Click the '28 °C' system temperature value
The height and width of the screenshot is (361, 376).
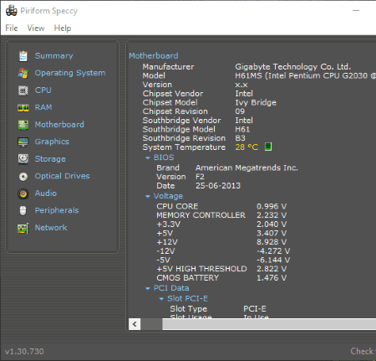[246, 147]
